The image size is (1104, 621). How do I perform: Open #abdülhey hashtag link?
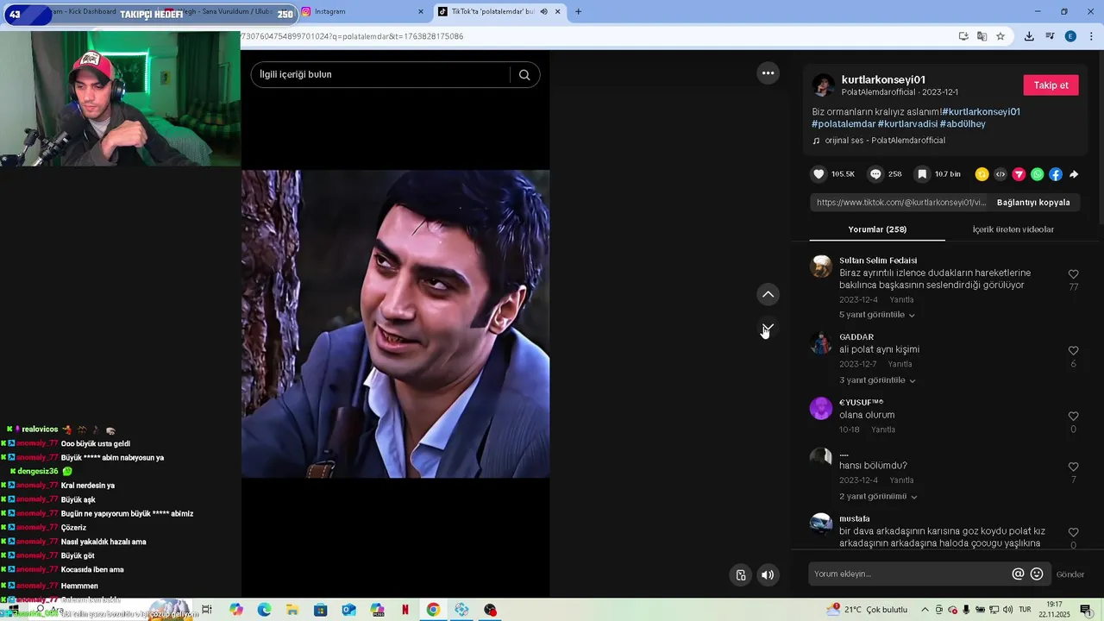coord(963,124)
